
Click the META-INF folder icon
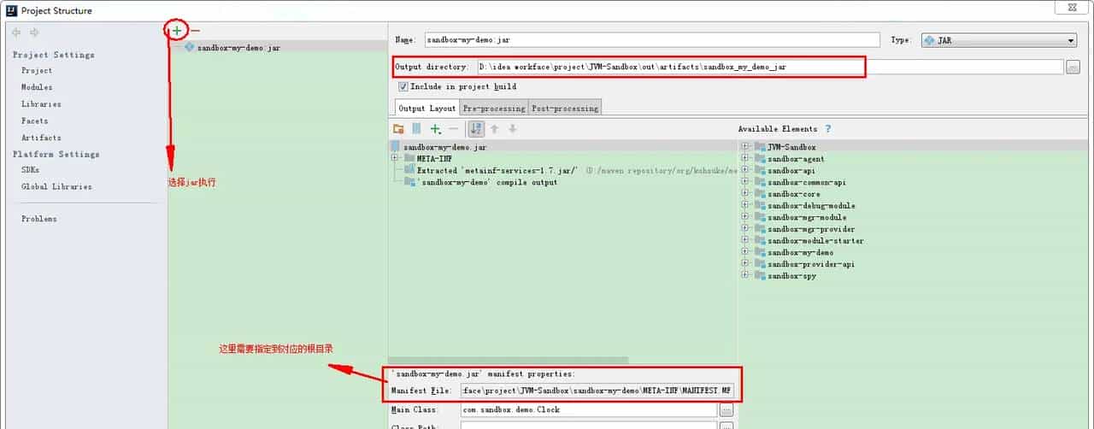point(409,159)
